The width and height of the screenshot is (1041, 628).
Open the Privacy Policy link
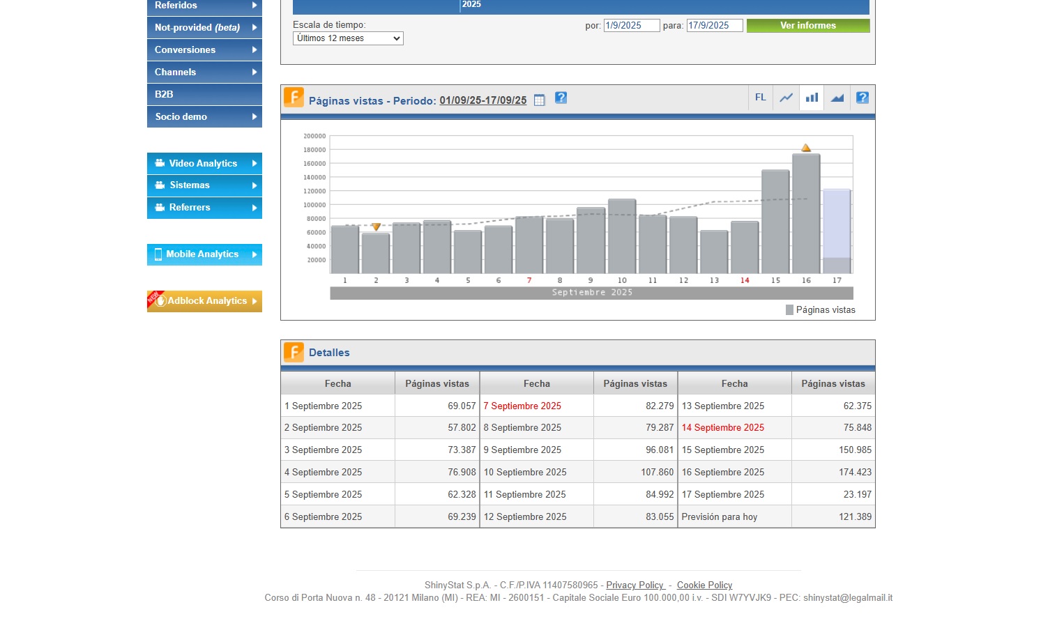pyautogui.click(x=635, y=585)
